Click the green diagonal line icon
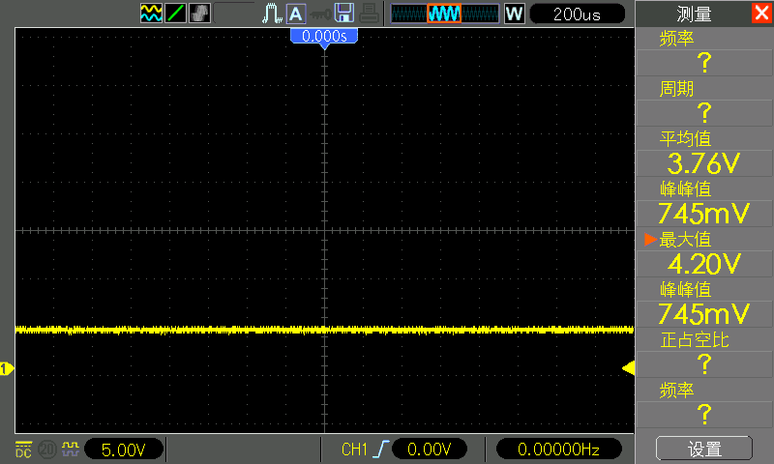774x464 pixels. pyautogui.click(x=175, y=14)
